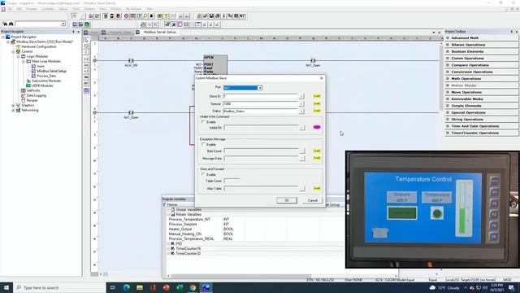Expand Compare Operations in Project Toolbox

448,65
